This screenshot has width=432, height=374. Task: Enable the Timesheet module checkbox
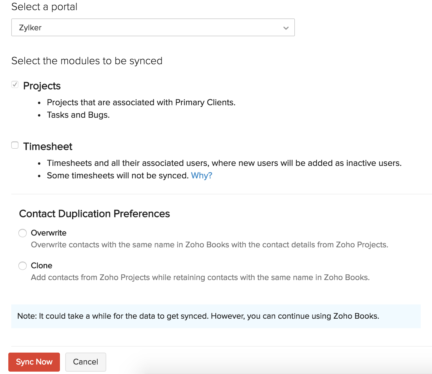[15, 145]
